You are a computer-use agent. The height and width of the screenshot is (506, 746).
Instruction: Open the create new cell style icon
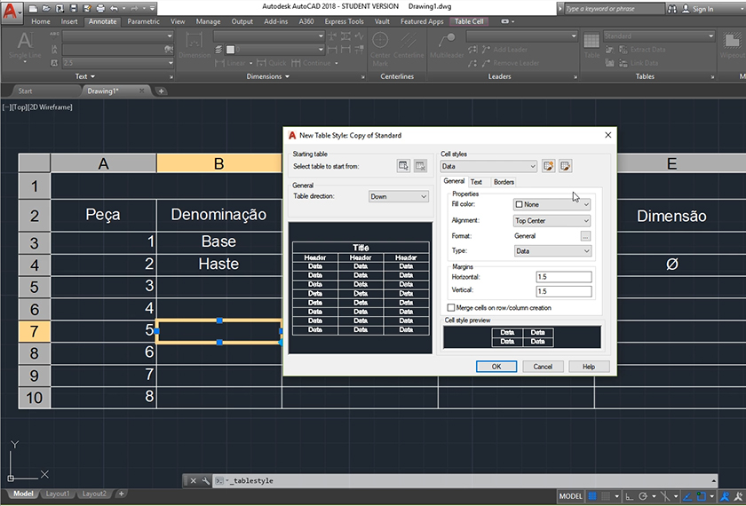pos(549,166)
